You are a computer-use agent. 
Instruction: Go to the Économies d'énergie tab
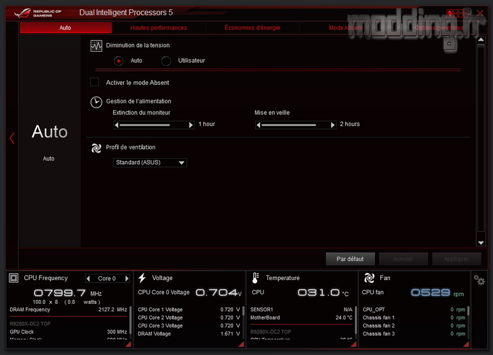(x=252, y=28)
